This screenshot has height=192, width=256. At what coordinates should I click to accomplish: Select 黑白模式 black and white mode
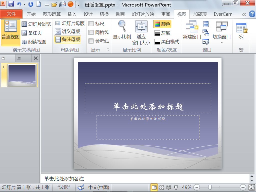tap(167, 42)
